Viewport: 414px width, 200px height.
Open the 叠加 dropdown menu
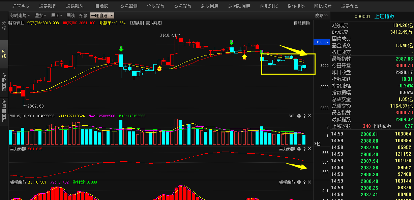point(41,15)
